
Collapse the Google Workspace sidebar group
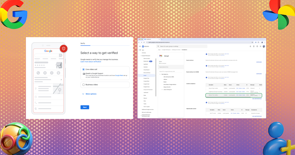141,56
